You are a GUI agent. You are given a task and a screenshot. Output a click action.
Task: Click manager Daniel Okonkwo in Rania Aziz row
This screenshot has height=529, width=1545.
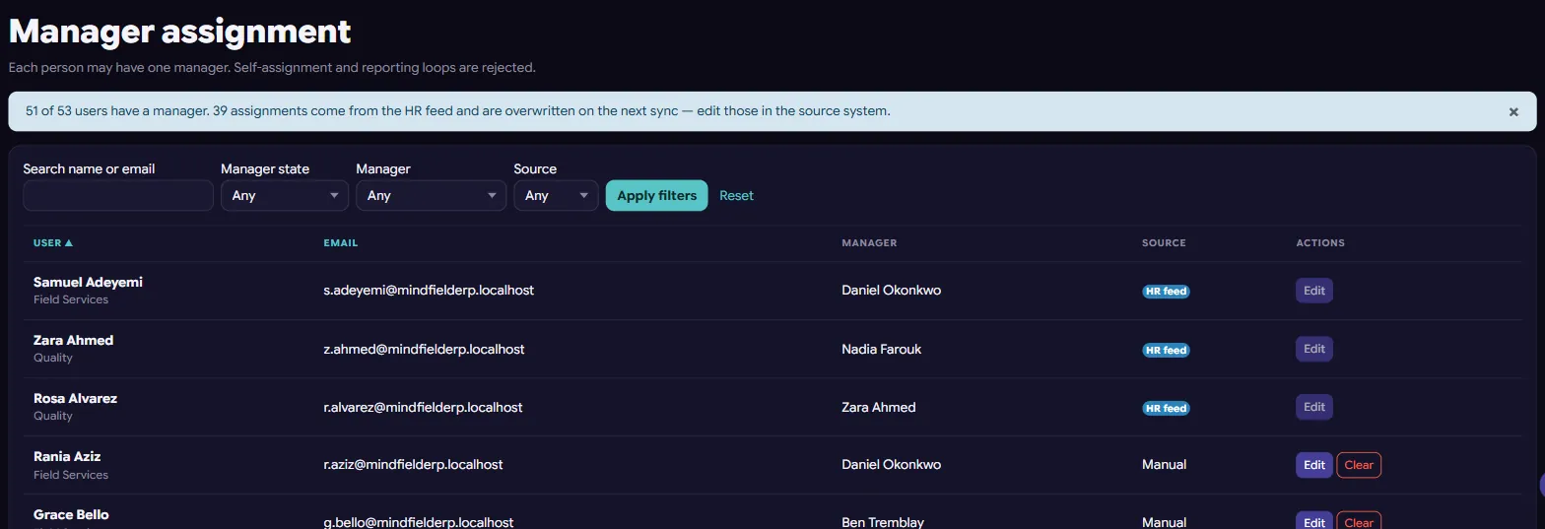[x=891, y=465]
